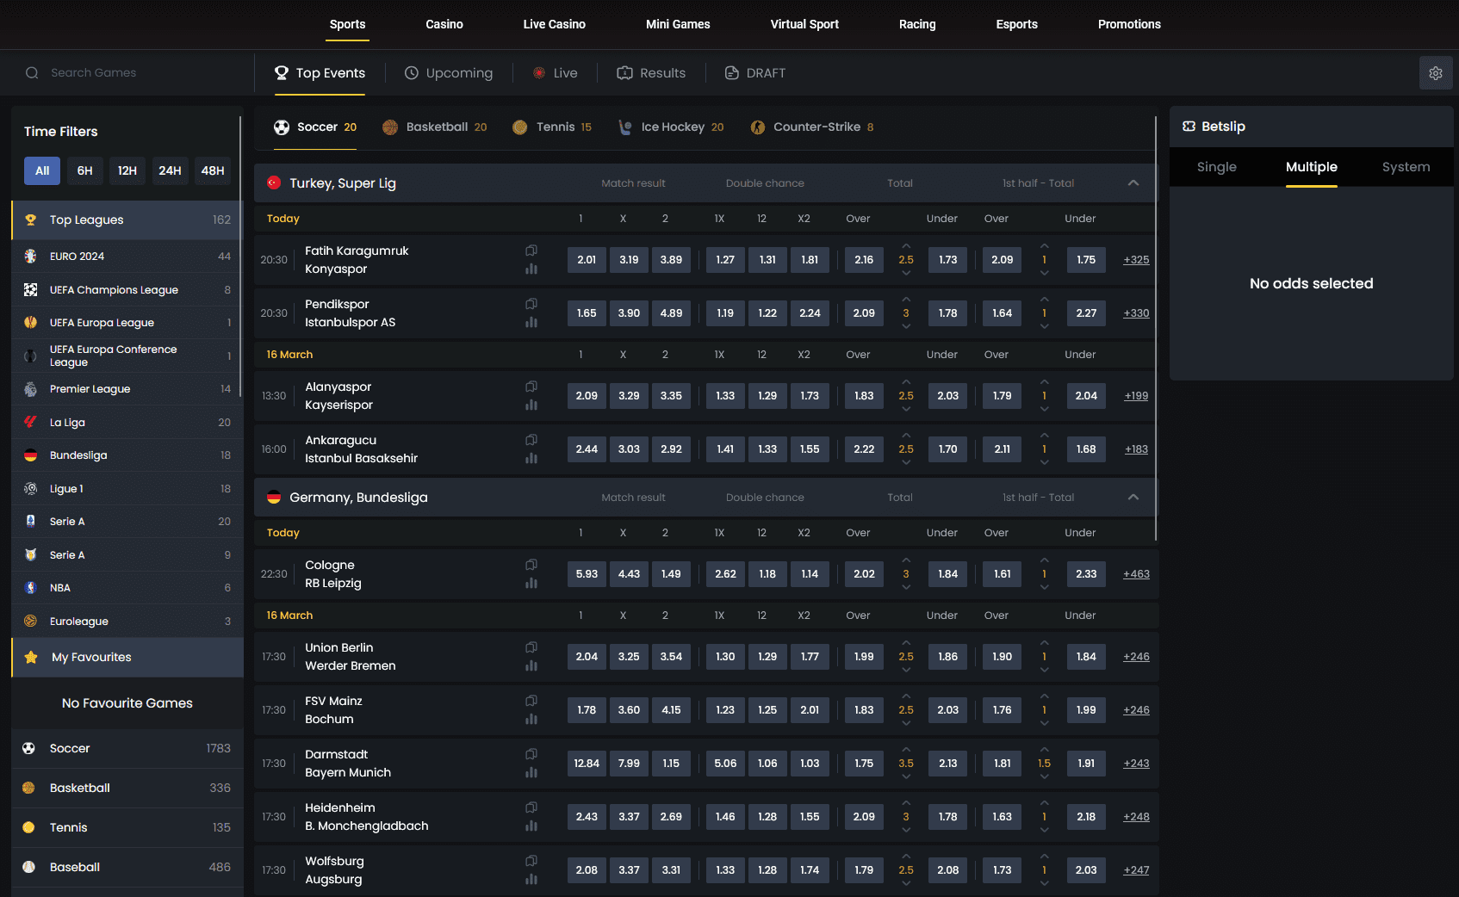Activate the Live events toggle

click(555, 72)
